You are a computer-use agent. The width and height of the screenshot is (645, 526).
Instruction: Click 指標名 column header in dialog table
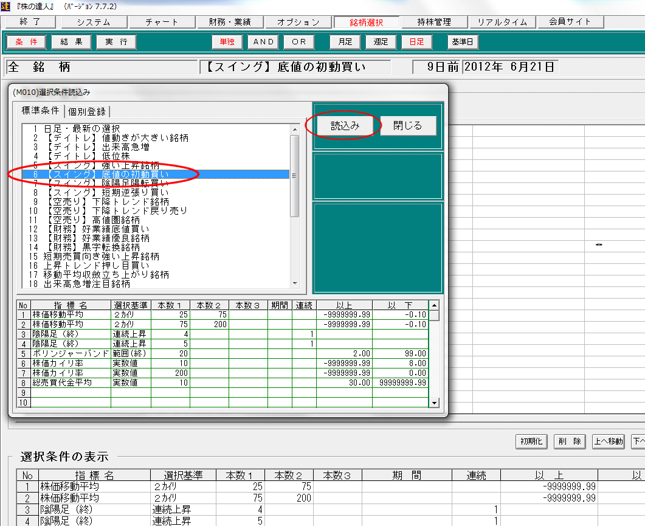pos(71,305)
